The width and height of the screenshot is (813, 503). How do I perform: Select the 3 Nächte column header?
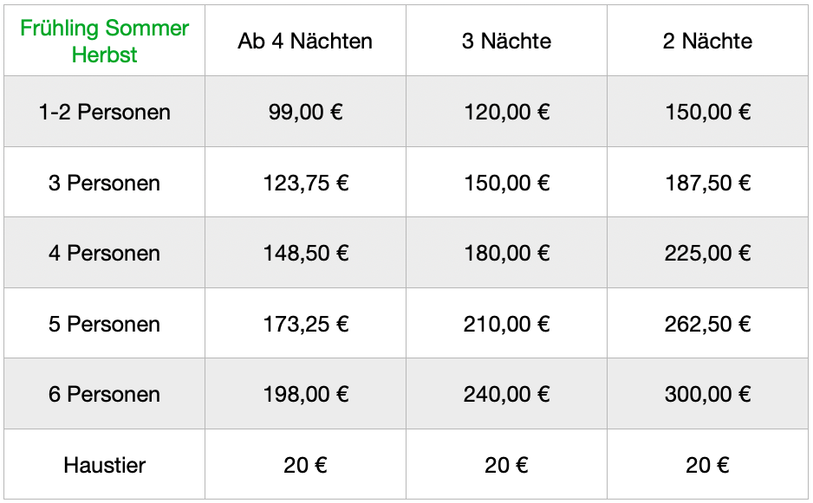tap(506, 41)
